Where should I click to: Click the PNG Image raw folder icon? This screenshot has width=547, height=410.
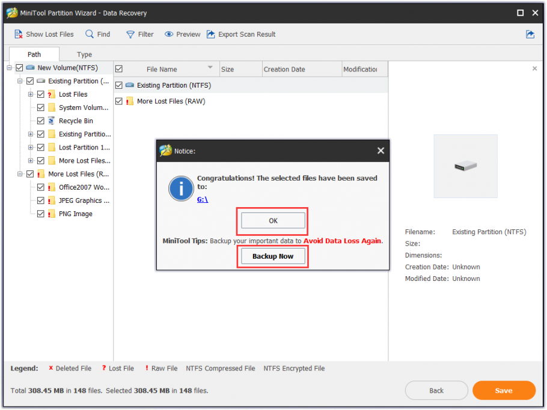coord(51,214)
